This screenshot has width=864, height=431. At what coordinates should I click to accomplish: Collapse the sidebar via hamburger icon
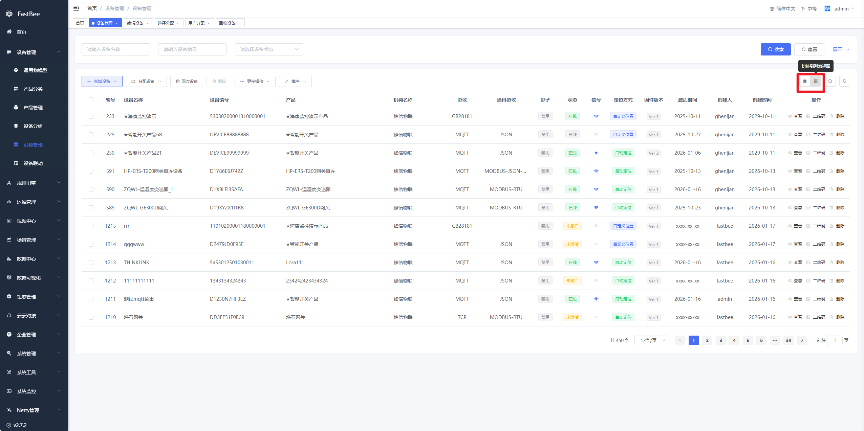pyautogui.click(x=76, y=8)
